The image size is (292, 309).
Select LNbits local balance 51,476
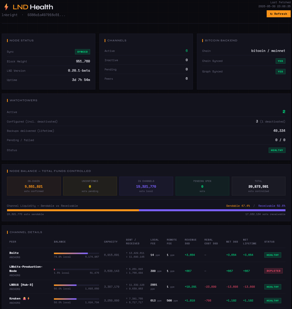[94, 273]
